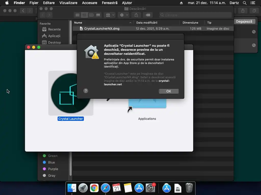
Task: Open the Fereastră menu
Action: tap(110, 3)
